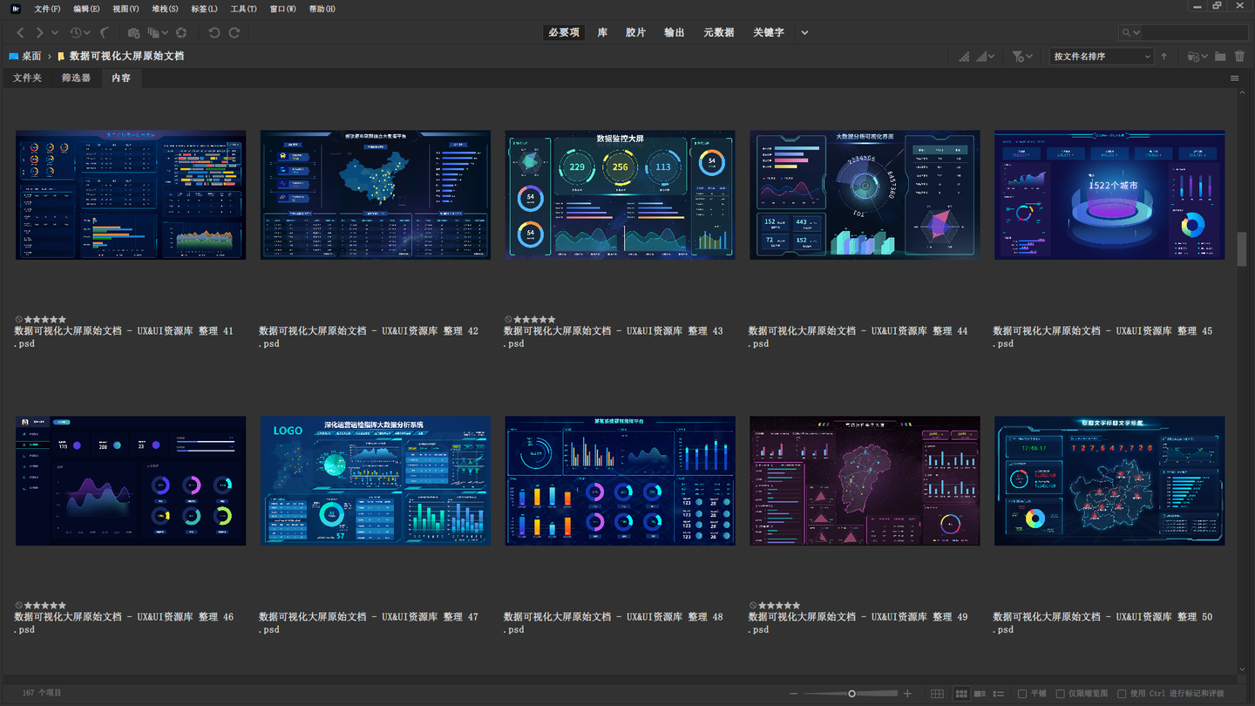Click the filter items by rating funnel icon
The height and width of the screenshot is (706, 1255).
click(x=1021, y=57)
